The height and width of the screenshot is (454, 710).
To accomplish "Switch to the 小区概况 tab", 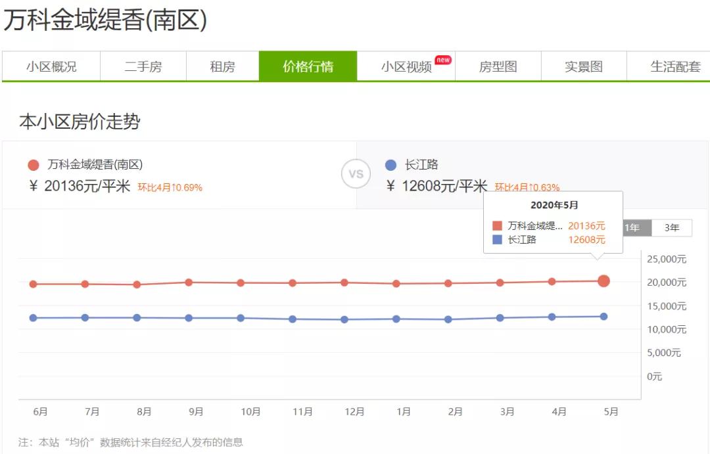I will [51, 66].
